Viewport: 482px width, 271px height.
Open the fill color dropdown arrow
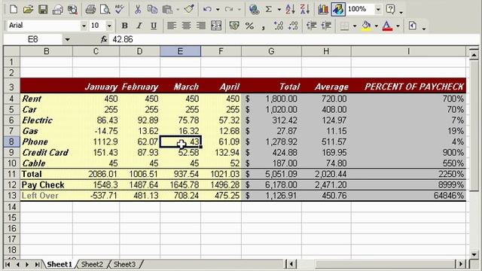click(376, 26)
